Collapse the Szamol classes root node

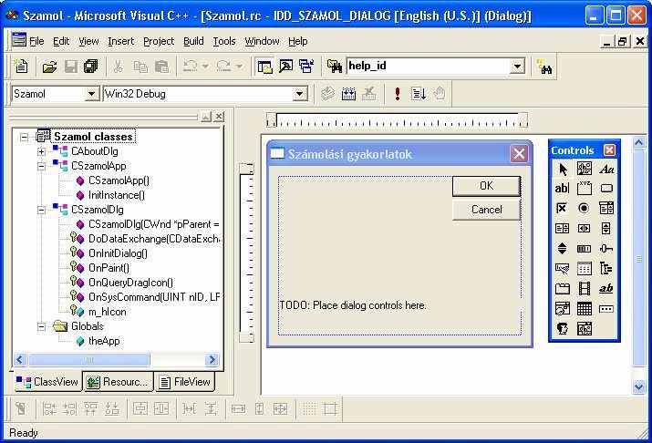click(24, 137)
